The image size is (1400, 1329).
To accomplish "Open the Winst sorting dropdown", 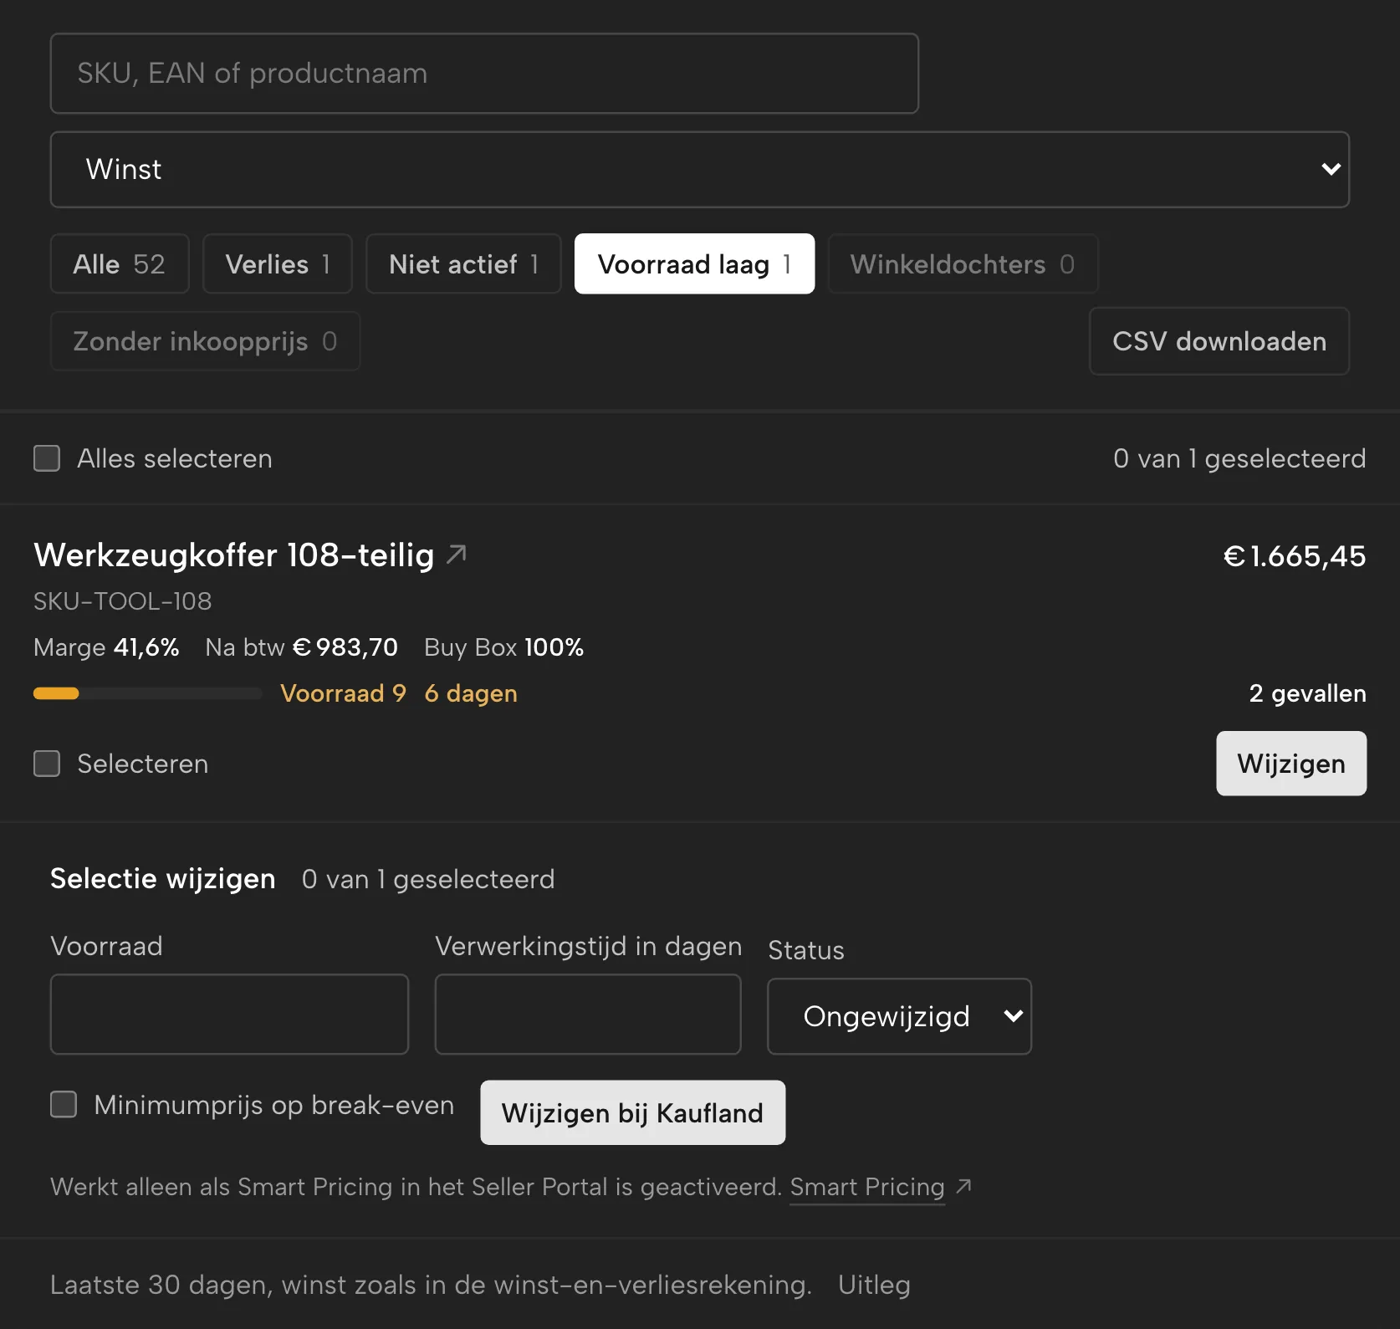I will pos(700,169).
